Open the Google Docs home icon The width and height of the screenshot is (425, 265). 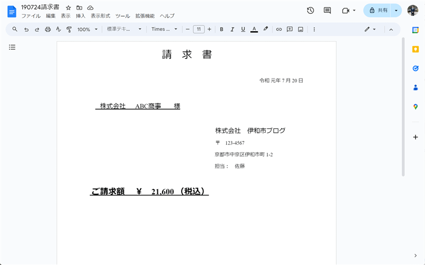point(12,11)
